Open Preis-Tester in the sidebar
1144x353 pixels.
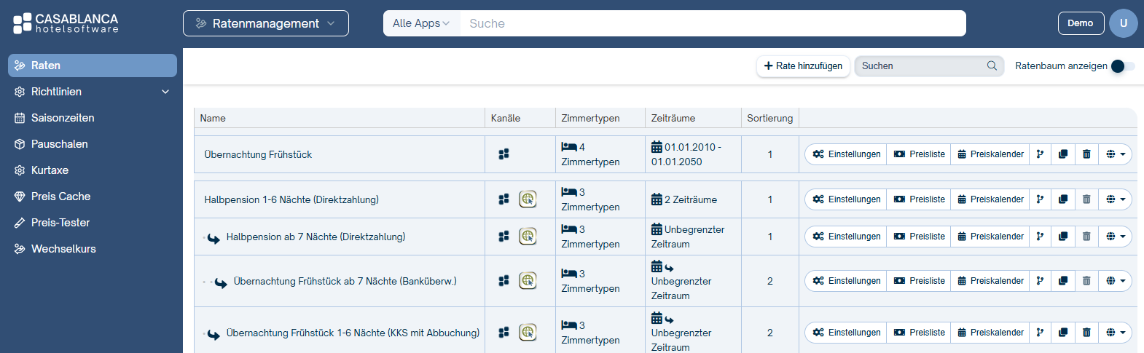pos(93,223)
